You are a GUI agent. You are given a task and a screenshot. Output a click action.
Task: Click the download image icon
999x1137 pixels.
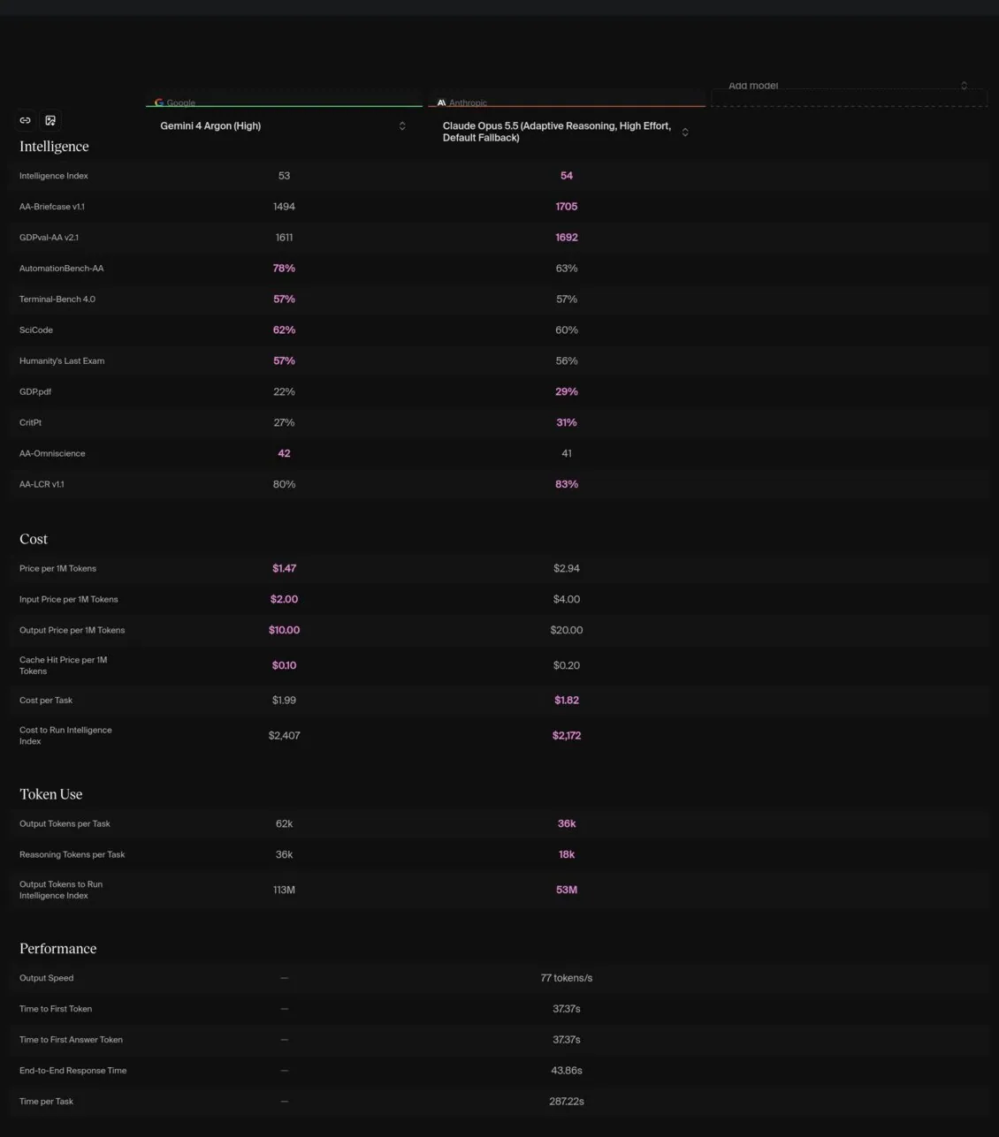[50, 120]
